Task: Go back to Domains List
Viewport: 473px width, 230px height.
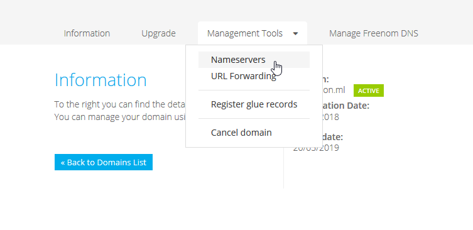Action: (x=104, y=162)
